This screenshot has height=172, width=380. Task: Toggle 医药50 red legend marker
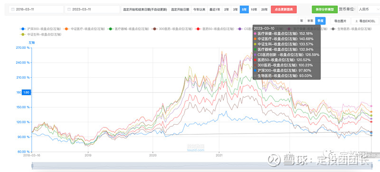coord(198,29)
